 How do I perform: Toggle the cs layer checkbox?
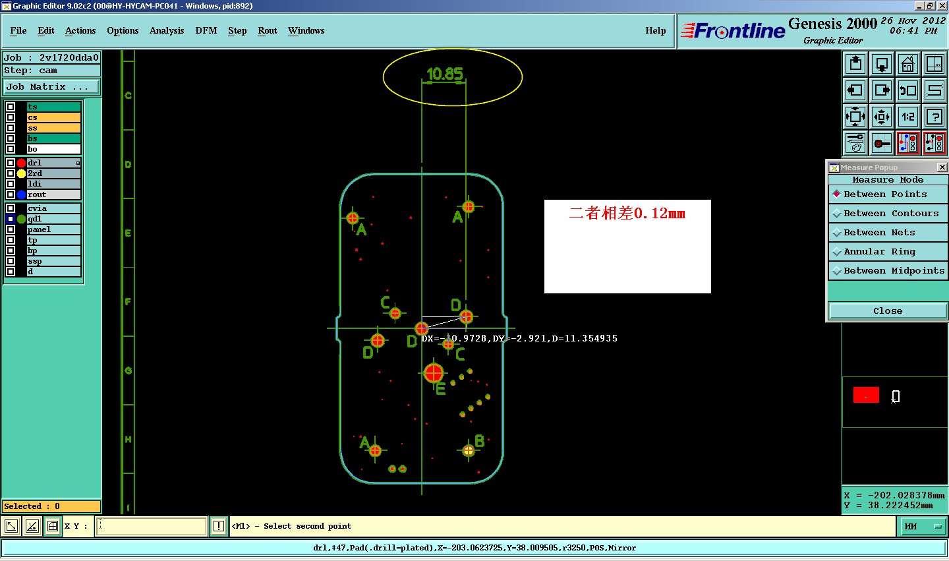point(11,117)
